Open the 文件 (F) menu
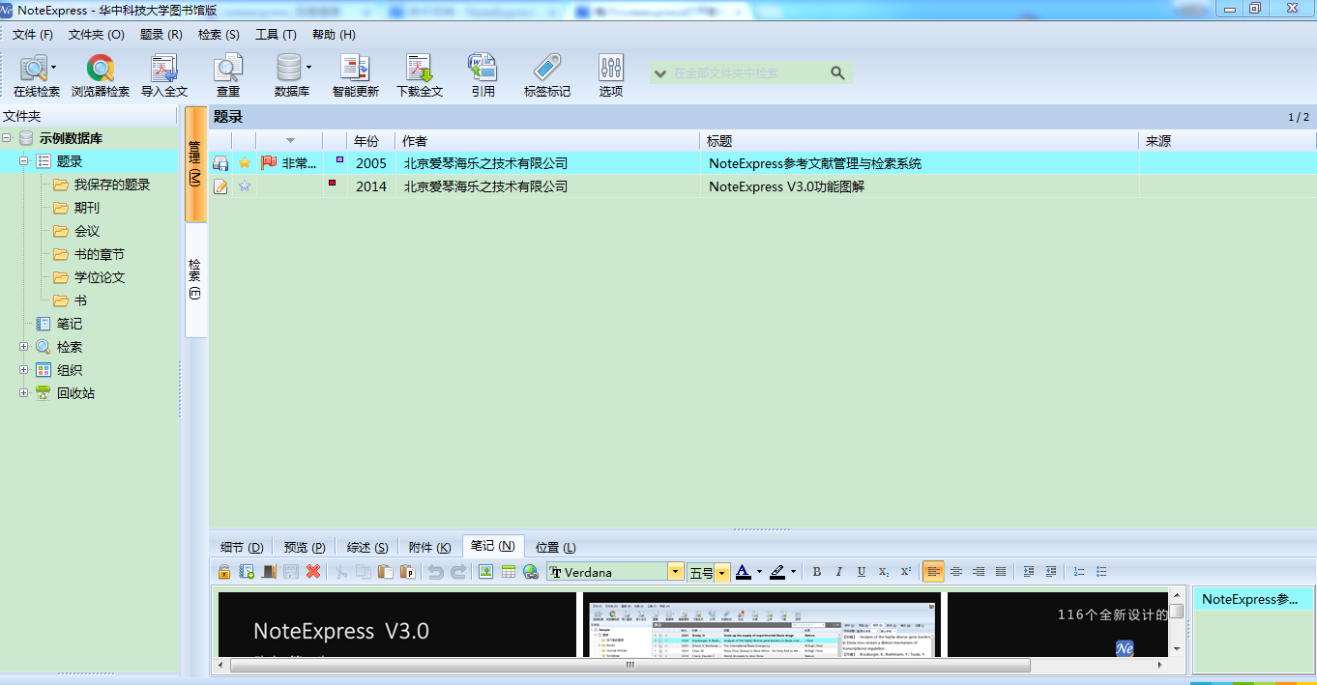The width and height of the screenshot is (1317, 685). 33,35
